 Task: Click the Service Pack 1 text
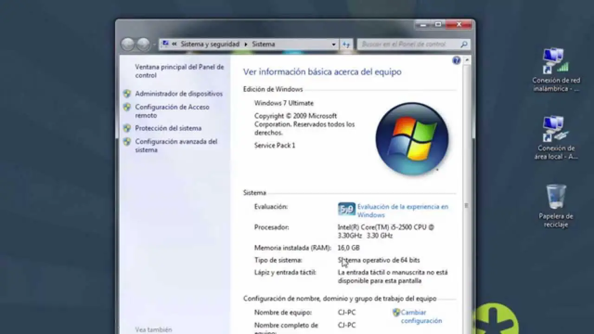[x=275, y=145]
